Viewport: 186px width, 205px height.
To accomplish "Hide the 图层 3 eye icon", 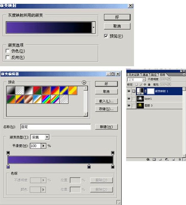I will (x=129, y=105).
